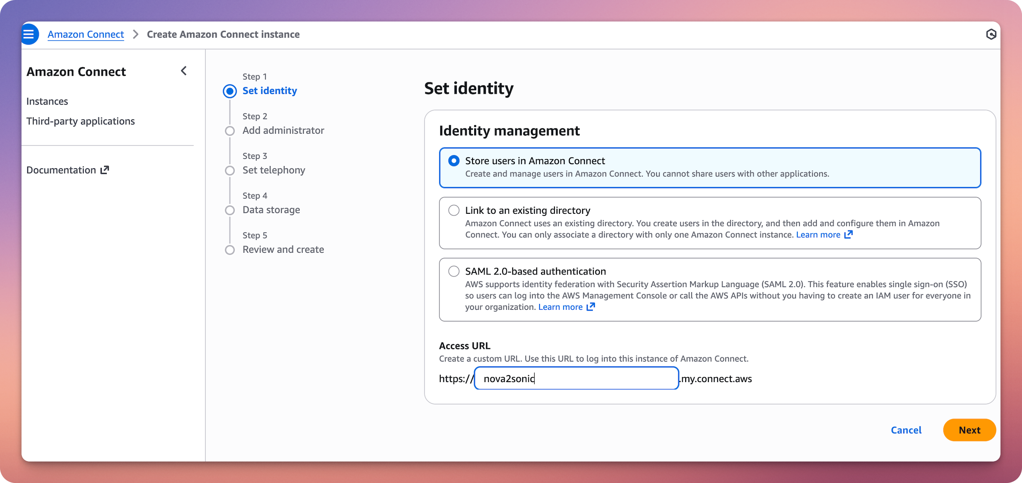This screenshot has width=1022, height=483.
Task: Open the Instances page in sidebar
Action: [47, 101]
